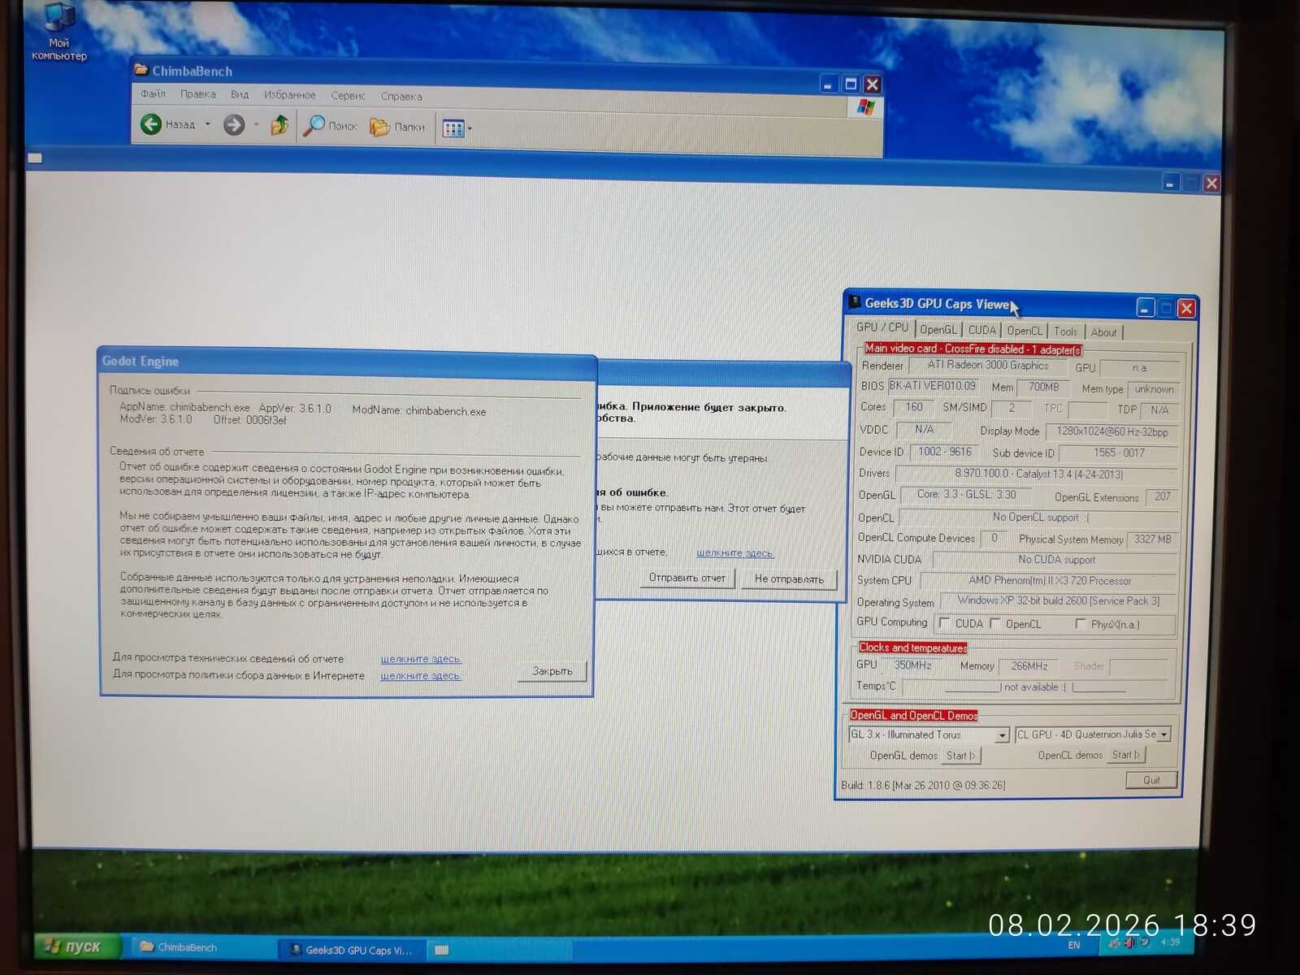This screenshot has height=975, width=1300.
Task: Tick the OpenCL checkbox under GPU Computing
Action: tap(994, 623)
